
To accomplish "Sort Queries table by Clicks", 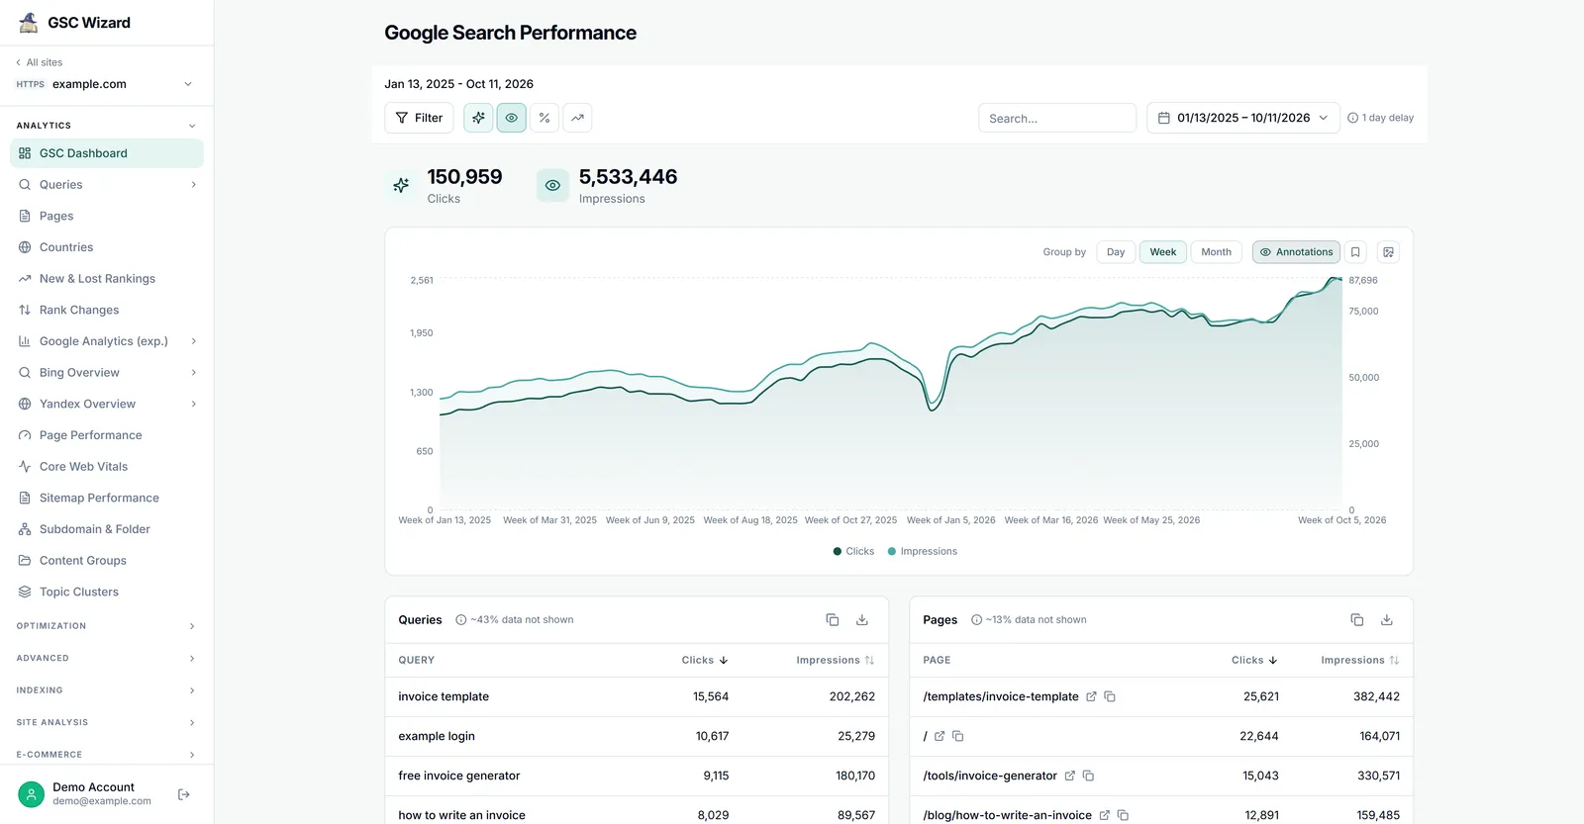I will pyautogui.click(x=705, y=660).
